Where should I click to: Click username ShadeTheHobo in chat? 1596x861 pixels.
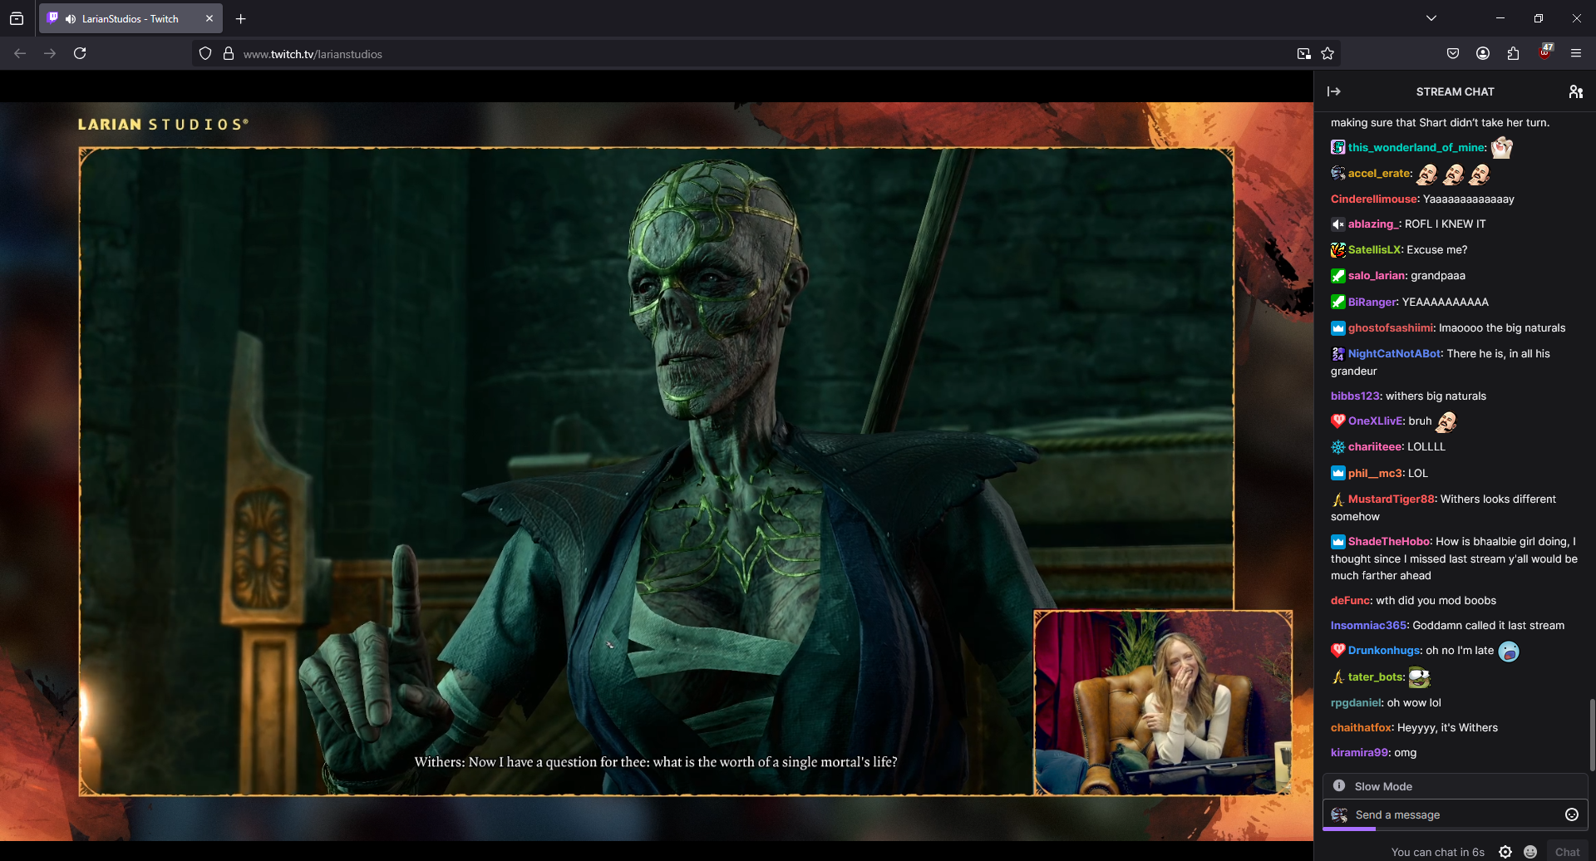1389,541
